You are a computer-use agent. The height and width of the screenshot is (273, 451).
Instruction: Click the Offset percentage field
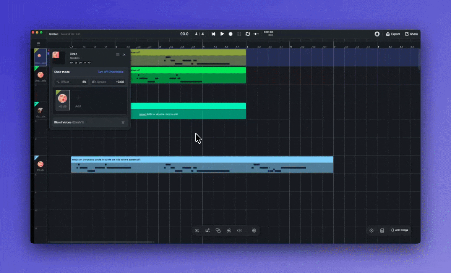click(72, 82)
